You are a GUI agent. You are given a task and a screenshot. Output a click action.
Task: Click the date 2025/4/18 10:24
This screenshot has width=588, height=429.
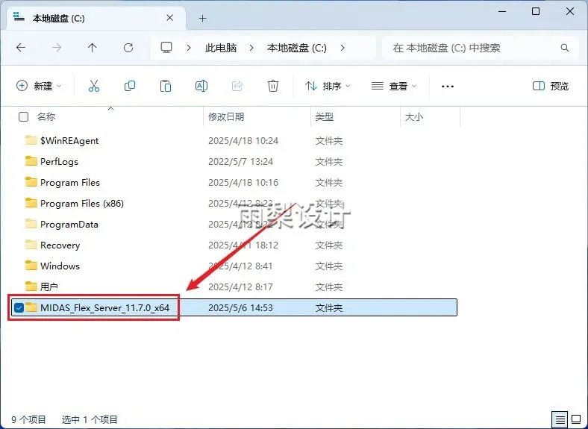click(243, 140)
